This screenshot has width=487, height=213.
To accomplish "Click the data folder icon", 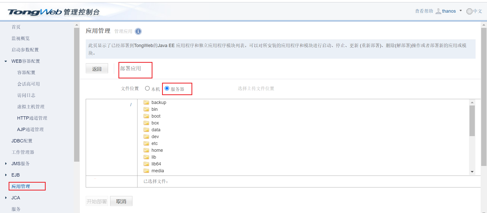I will tap(146, 130).
